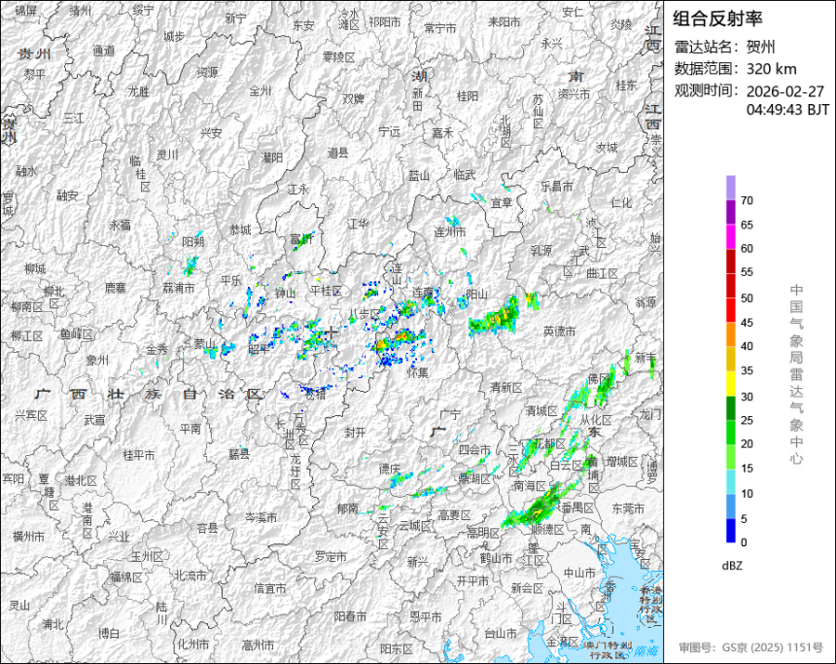Image resolution: width=836 pixels, height=664 pixels.
Task: Click the 博白 county label
Action: pos(109,634)
